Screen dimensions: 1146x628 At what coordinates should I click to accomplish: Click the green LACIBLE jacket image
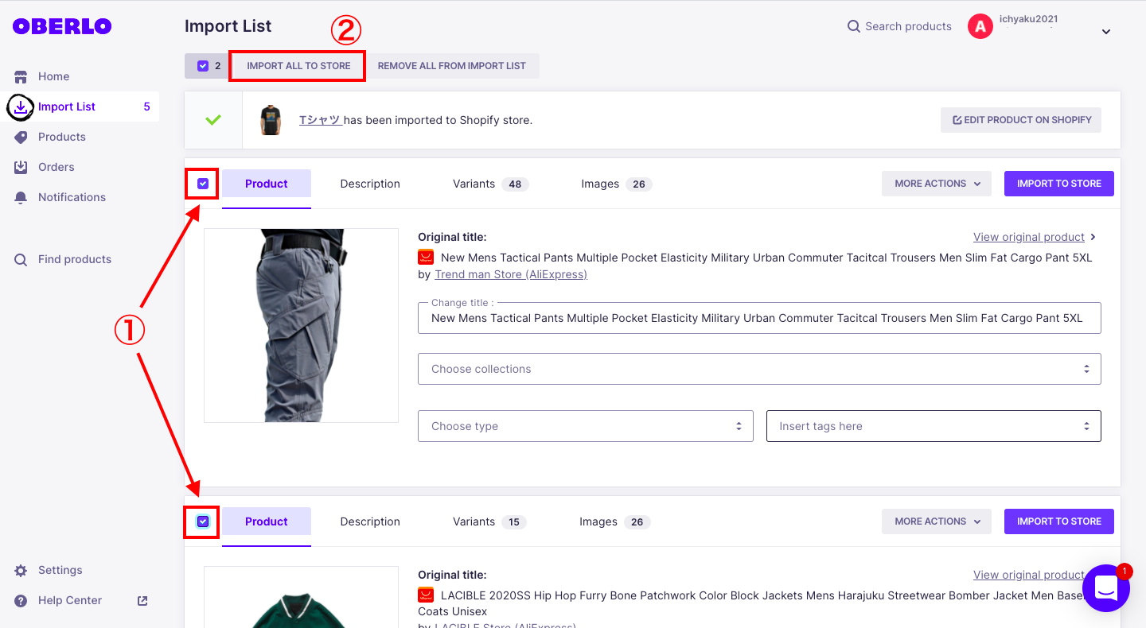pos(301,598)
